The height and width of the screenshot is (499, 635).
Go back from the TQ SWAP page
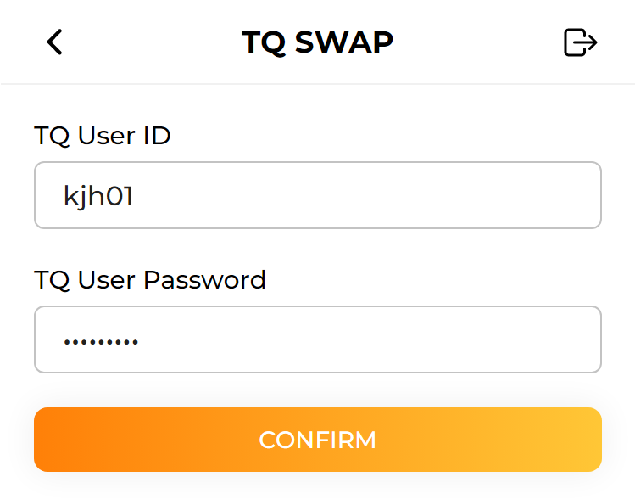[55, 42]
